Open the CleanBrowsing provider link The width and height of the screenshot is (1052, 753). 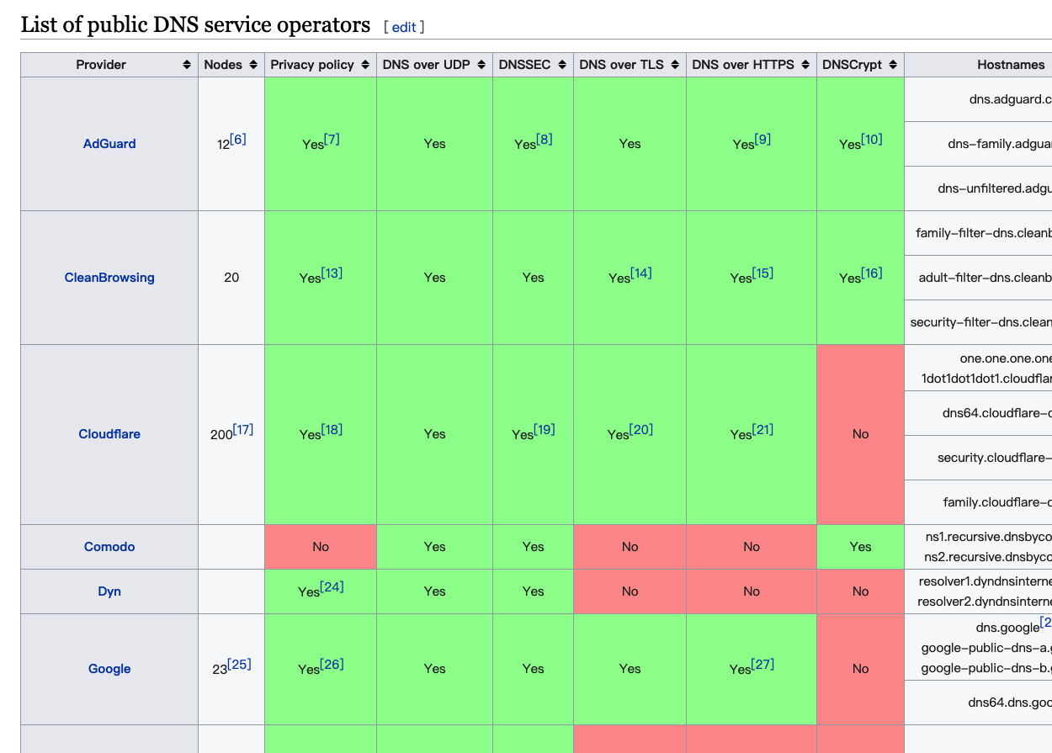[x=109, y=278]
